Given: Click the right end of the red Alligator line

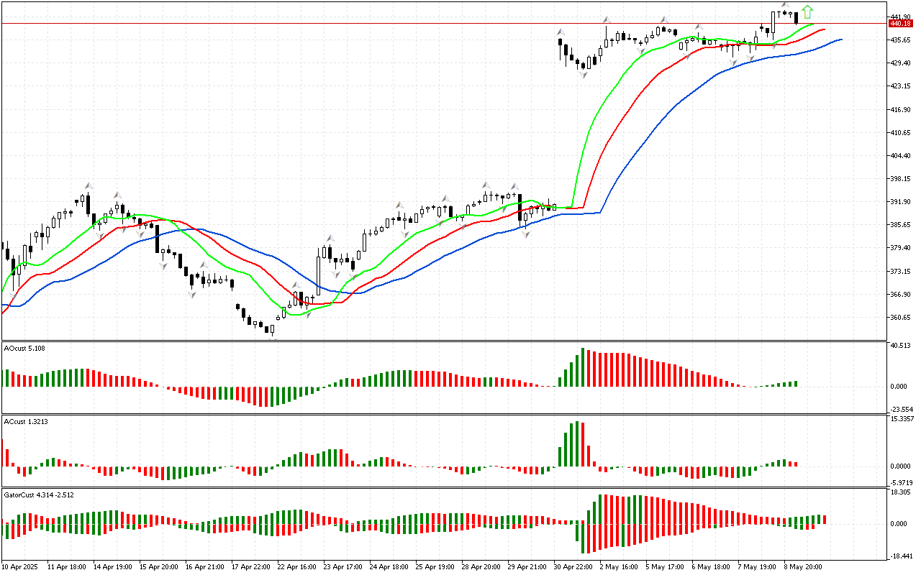Looking at the screenshot, I should pos(824,29).
